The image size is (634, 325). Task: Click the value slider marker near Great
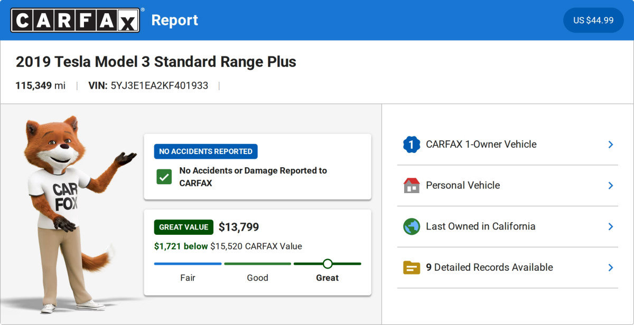coord(328,263)
